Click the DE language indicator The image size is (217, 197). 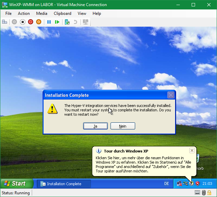pyautogui.click(x=166, y=184)
